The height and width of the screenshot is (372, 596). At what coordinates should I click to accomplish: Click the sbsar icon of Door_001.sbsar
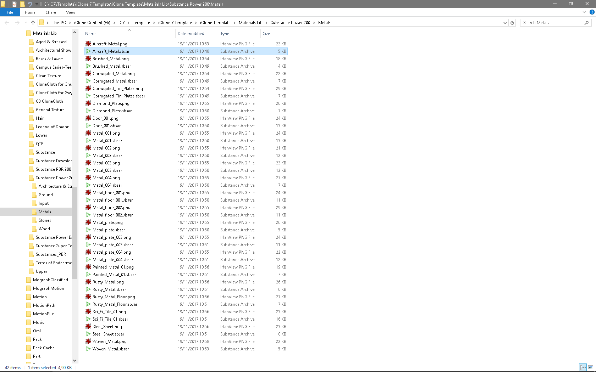[x=88, y=125]
